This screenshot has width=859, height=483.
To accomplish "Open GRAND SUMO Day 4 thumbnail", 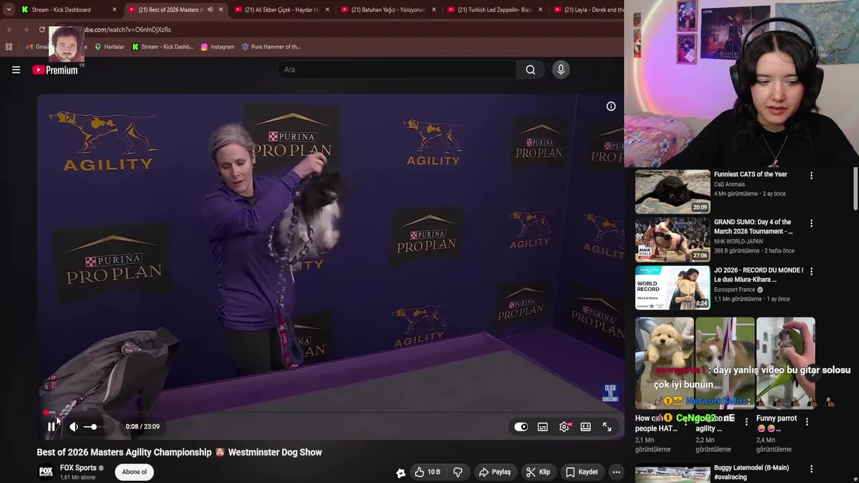I will tap(672, 239).
